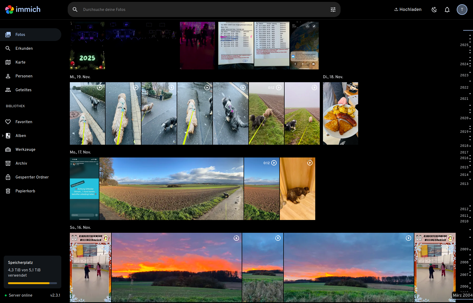Click the immich logo
Viewport: 473px width, 303px height.
(23, 10)
